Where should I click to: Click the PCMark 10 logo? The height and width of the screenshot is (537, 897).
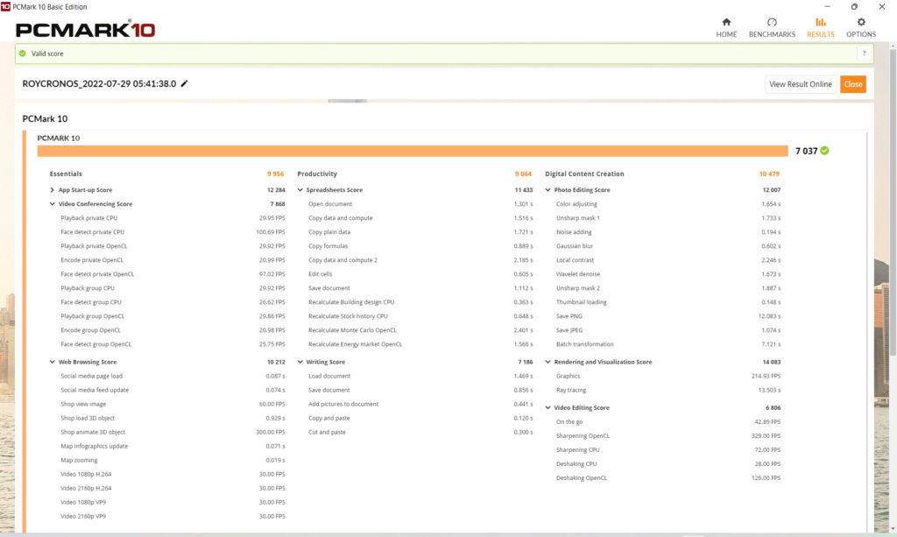pyautogui.click(x=85, y=29)
